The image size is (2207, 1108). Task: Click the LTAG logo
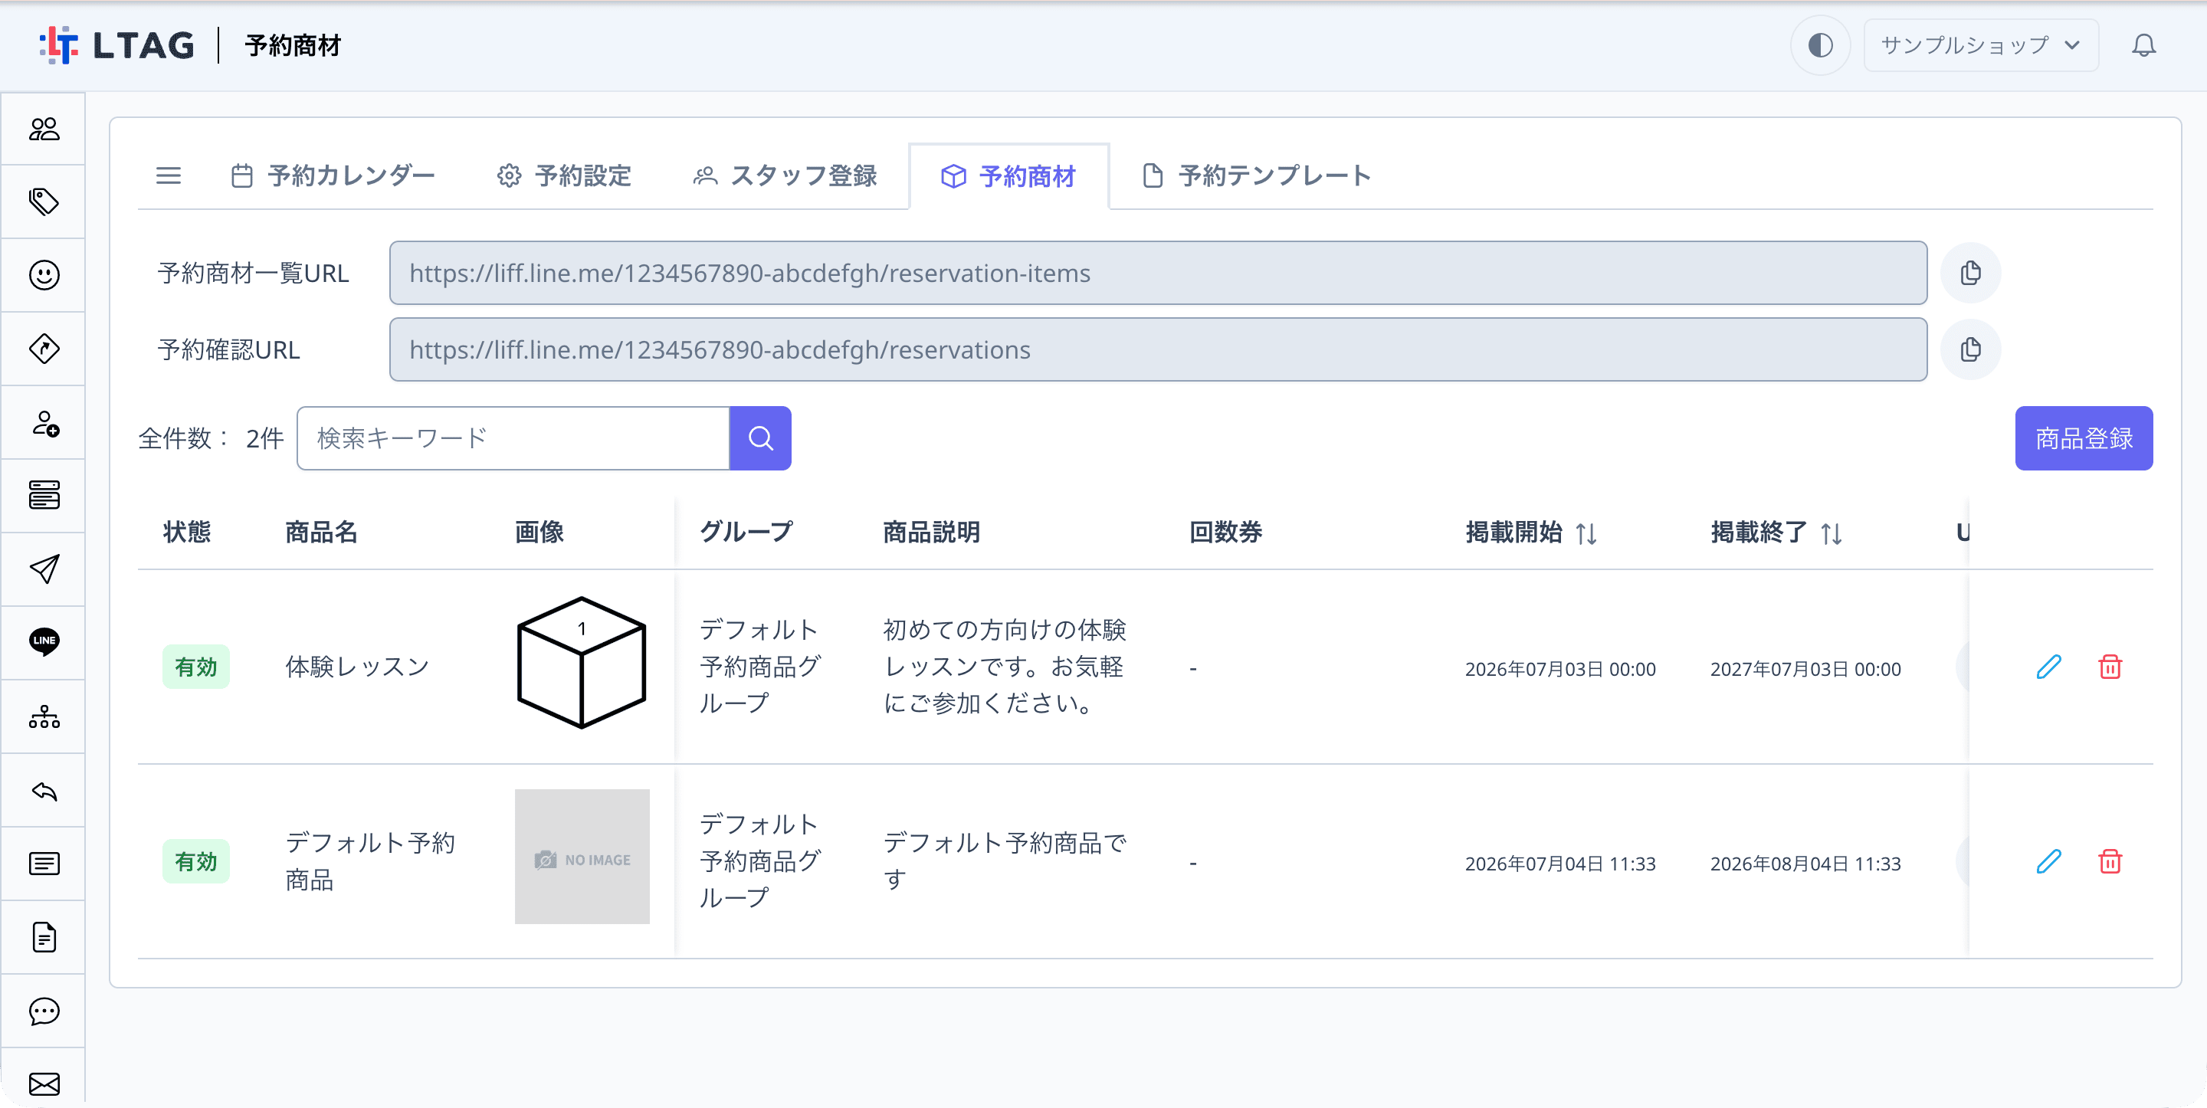click(x=117, y=45)
